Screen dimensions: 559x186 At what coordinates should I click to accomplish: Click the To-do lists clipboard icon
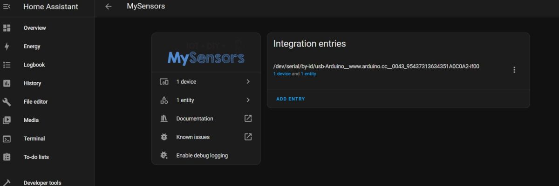point(7,157)
